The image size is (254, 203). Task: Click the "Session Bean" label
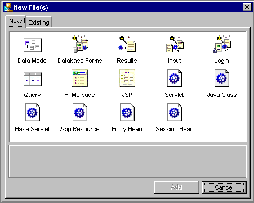pyautogui.click(x=175, y=129)
